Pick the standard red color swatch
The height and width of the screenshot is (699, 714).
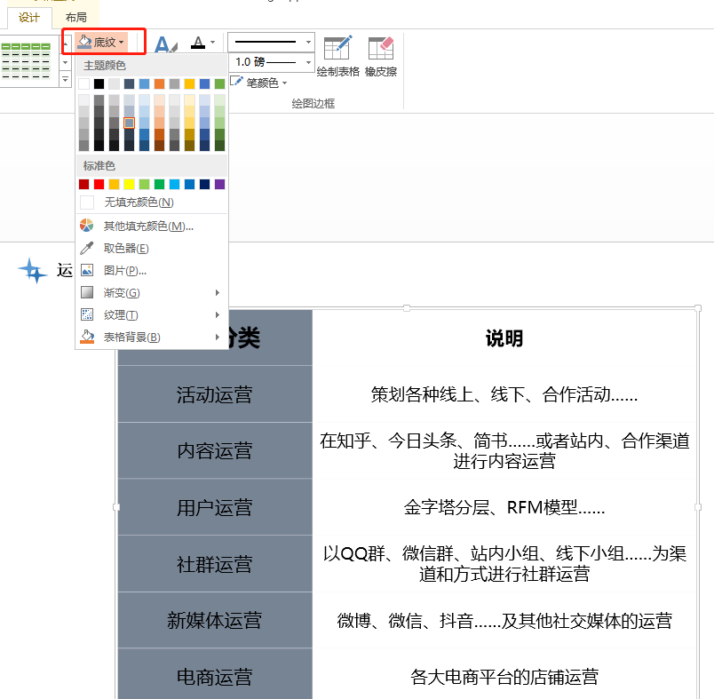pos(99,184)
